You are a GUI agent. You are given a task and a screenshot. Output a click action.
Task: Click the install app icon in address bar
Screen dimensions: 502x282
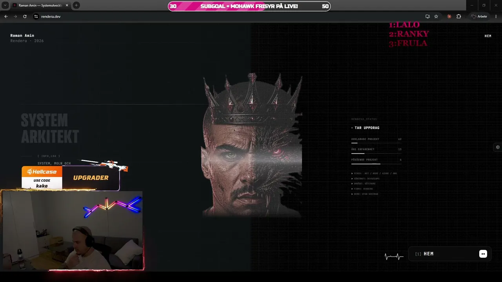[x=427, y=16]
